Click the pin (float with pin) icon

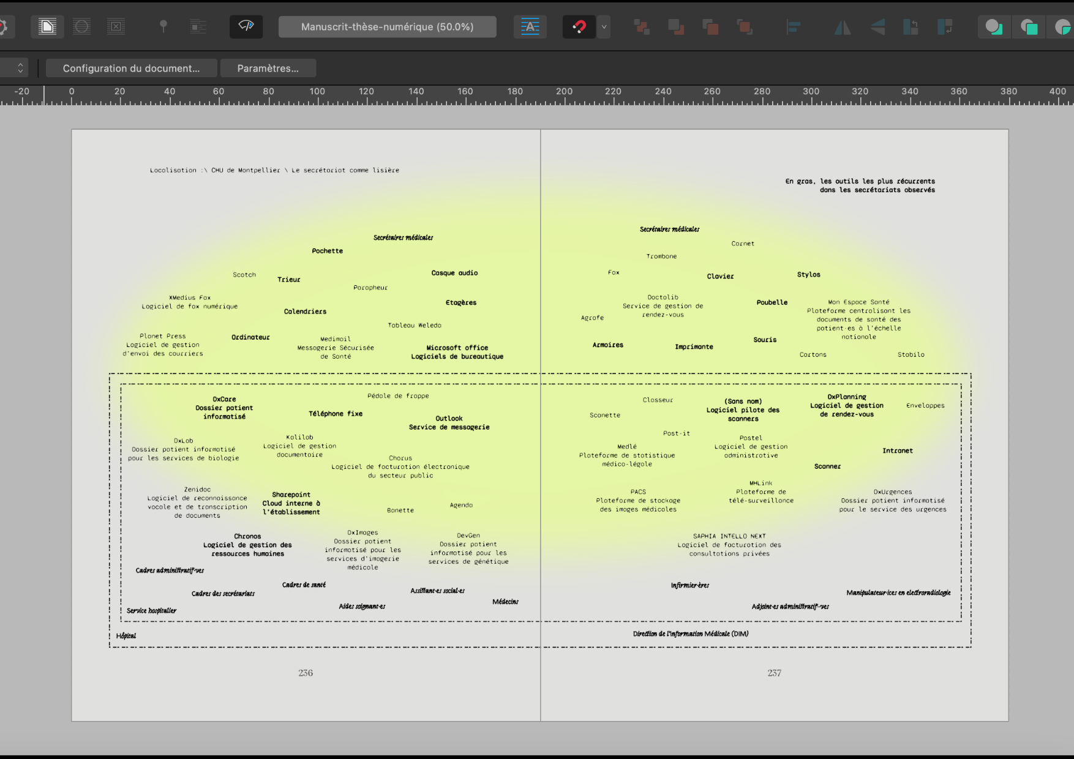coord(163,26)
